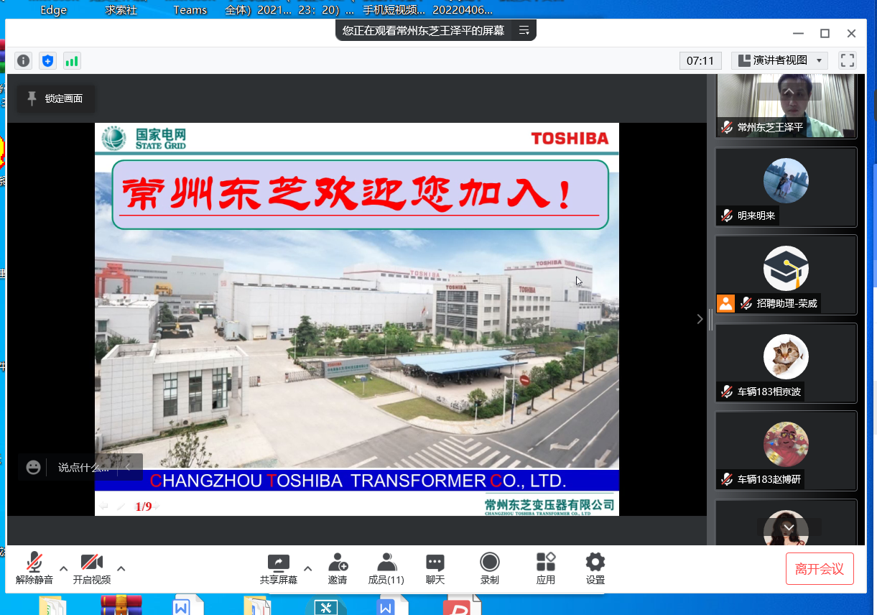The height and width of the screenshot is (615, 877).
Task: Open the screen-share banner menu icon
Action: pos(524,30)
